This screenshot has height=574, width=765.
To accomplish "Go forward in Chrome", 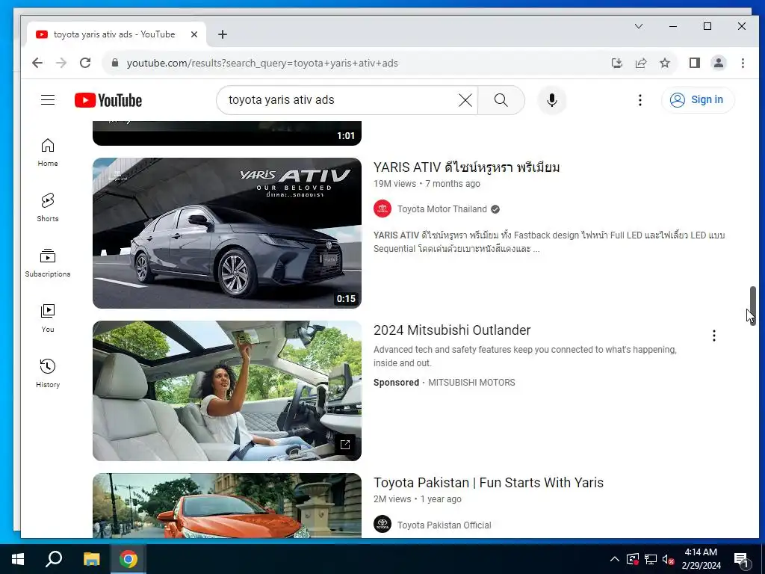I will [x=61, y=63].
